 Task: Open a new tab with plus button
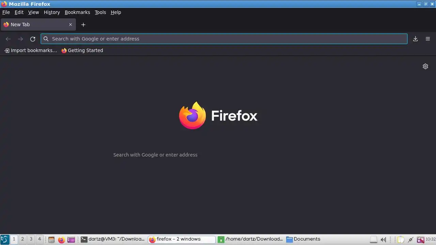[83, 24]
